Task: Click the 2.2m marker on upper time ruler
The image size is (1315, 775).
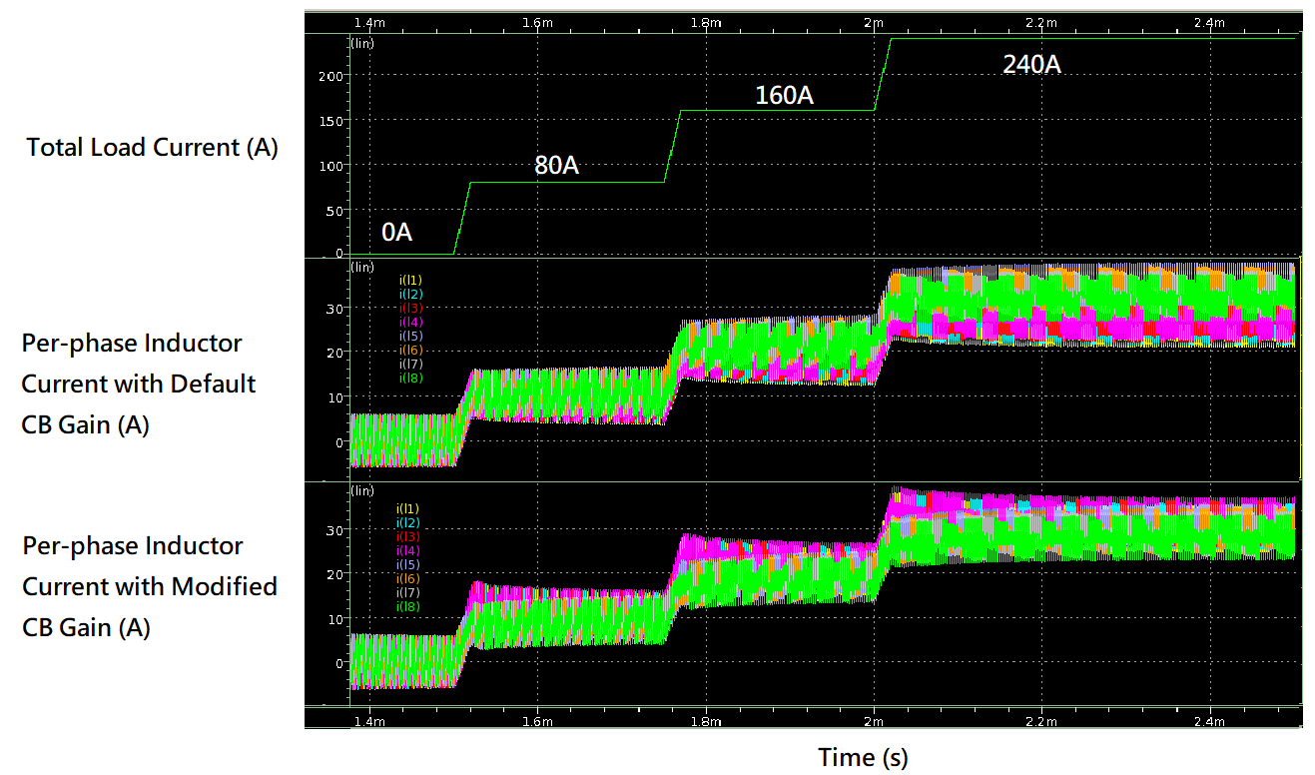Action: (1040, 23)
